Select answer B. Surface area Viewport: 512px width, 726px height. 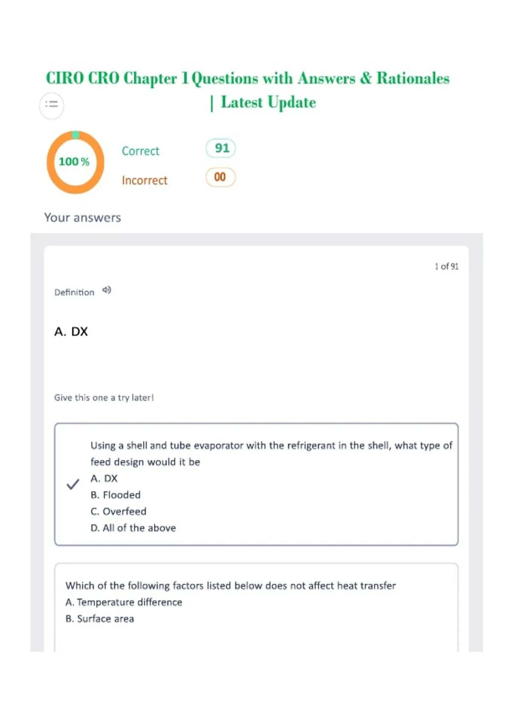[100, 619]
